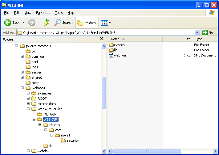Select the META-INF folder in tree

click(48, 114)
